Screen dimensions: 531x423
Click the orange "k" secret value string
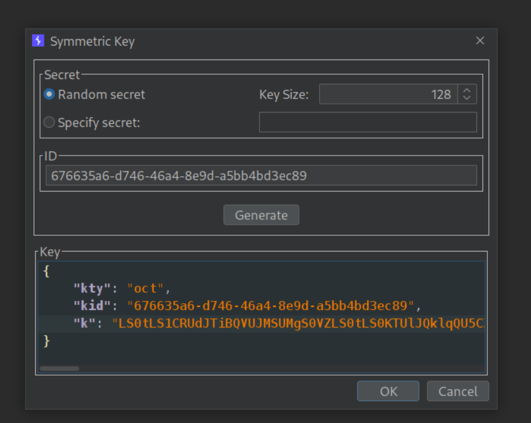[299, 323]
